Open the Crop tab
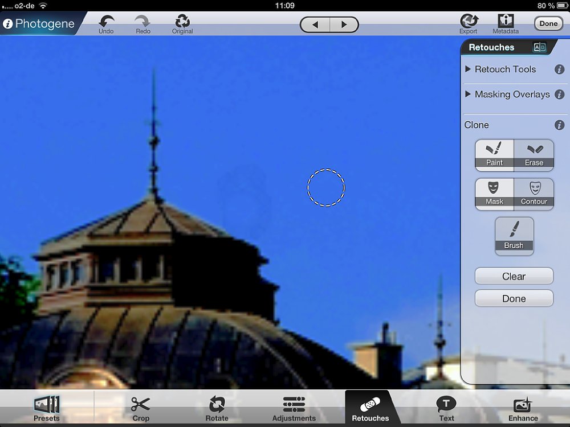This screenshot has width=570, height=427. click(141, 409)
